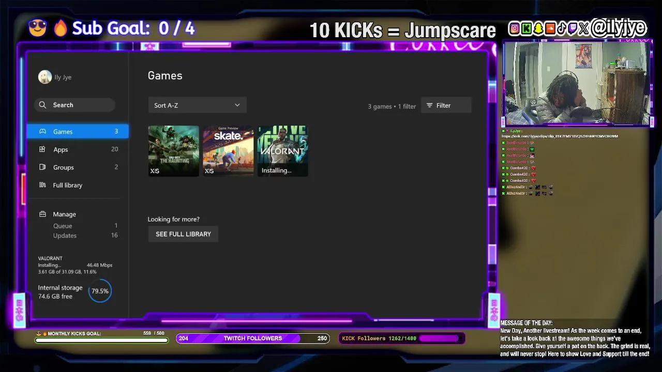This screenshot has height=372, width=662.
Task: Click the @ilyjye handle text
Action: [x=619, y=28]
